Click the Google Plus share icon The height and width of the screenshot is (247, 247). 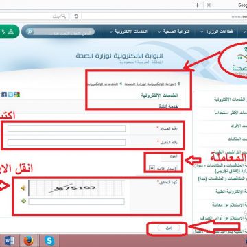pos(17,95)
